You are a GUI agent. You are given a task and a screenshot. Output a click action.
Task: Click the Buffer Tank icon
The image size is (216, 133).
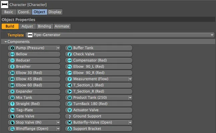(x=70, y=48)
